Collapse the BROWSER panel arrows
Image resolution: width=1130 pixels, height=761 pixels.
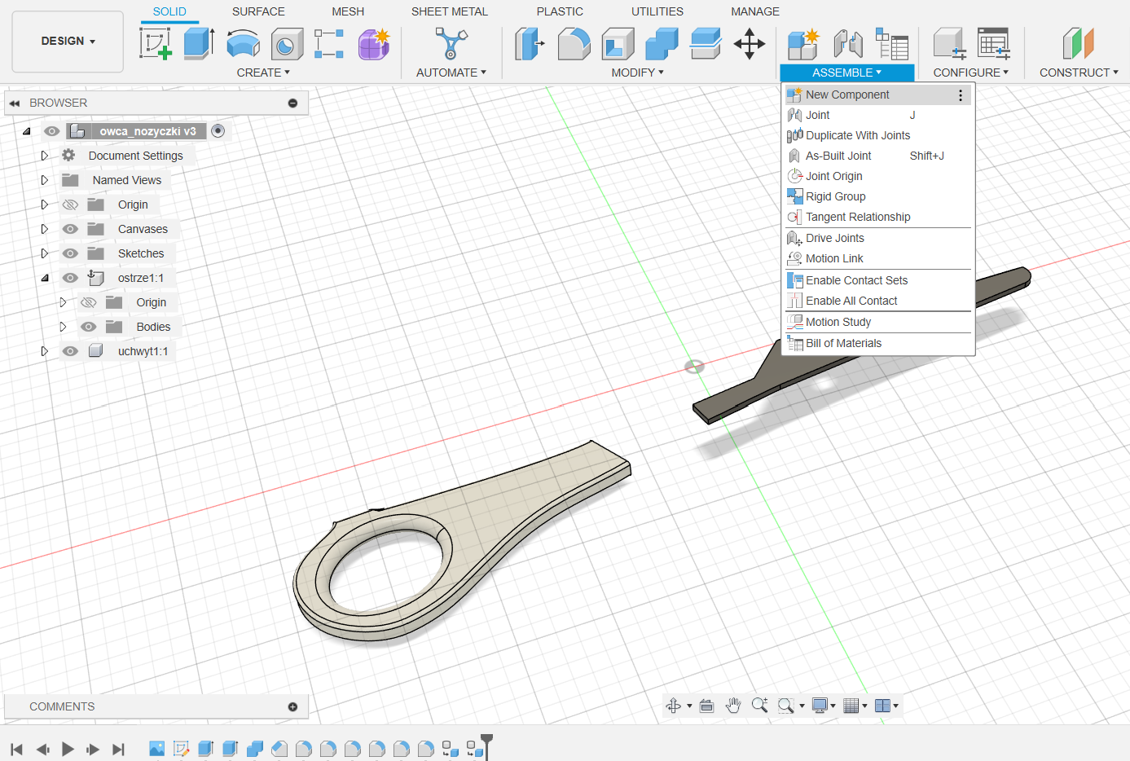15,103
